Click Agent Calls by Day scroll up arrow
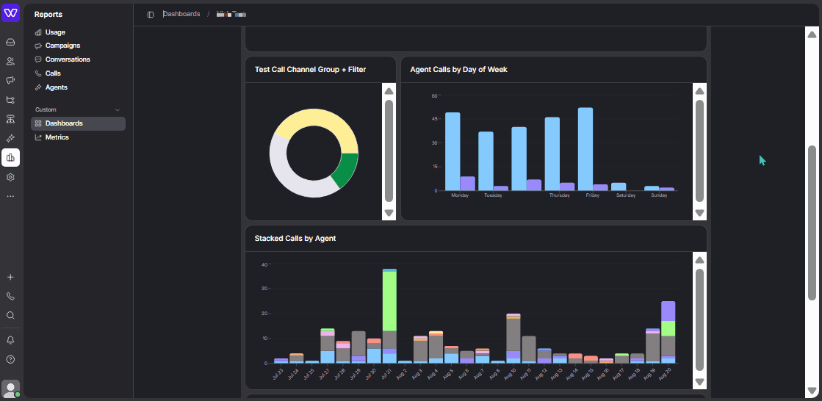Viewport: 822px width, 401px height. (699, 91)
